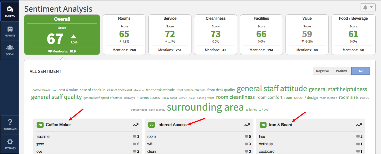Click 'hallways' tag
381x154 pixels.
tap(130, 98)
